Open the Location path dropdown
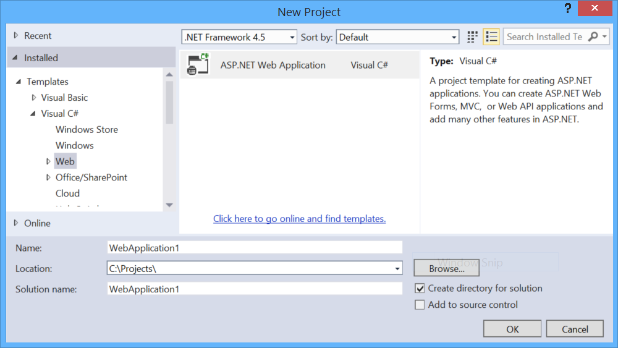The height and width of the screenshot is (348, 618). pyautogui.click(x=397, y=268)
